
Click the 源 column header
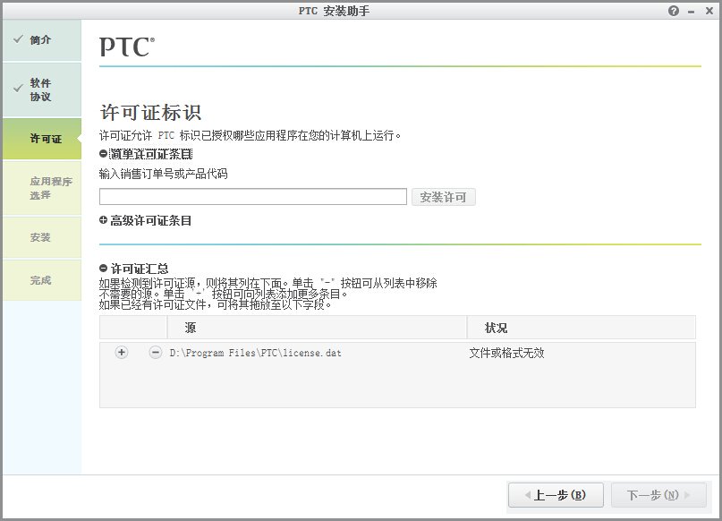(x=317, y=328)
